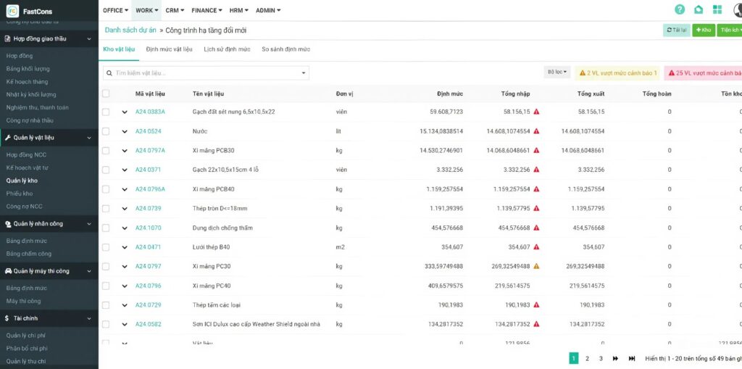742x369 pixels.
Task: Click warning icon in Sơn ICI Dulux row
Action: [x=536, y=324]
